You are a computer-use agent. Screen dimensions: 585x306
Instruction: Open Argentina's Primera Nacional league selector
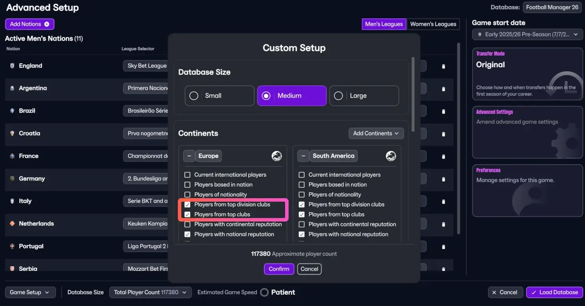coord(145,88)
